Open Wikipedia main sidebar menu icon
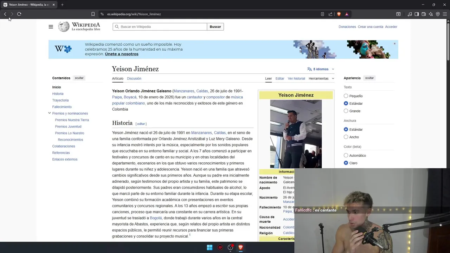The image size is (450, 253). coord(51,27)
